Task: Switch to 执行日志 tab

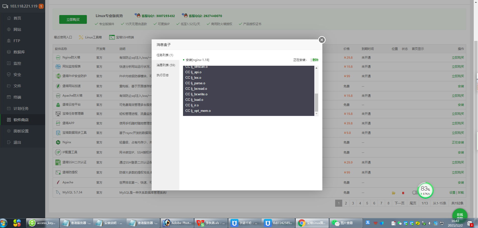Action: 163,75
